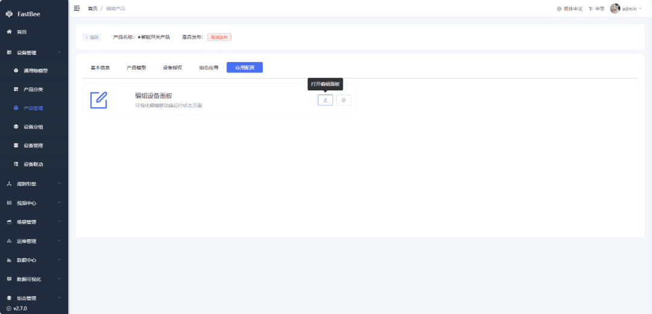
Task: Expand the 数据中心 sidebar group
Action: pos(34,260)
